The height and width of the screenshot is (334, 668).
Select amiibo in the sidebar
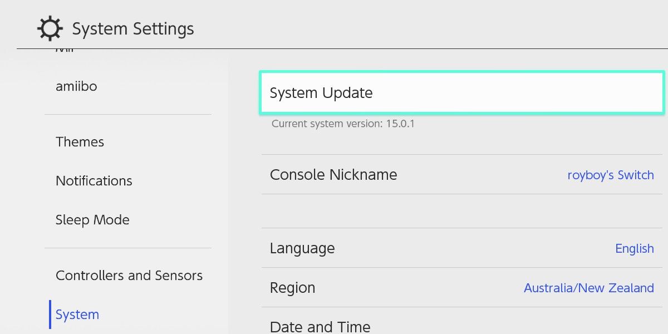pos(76,86)
